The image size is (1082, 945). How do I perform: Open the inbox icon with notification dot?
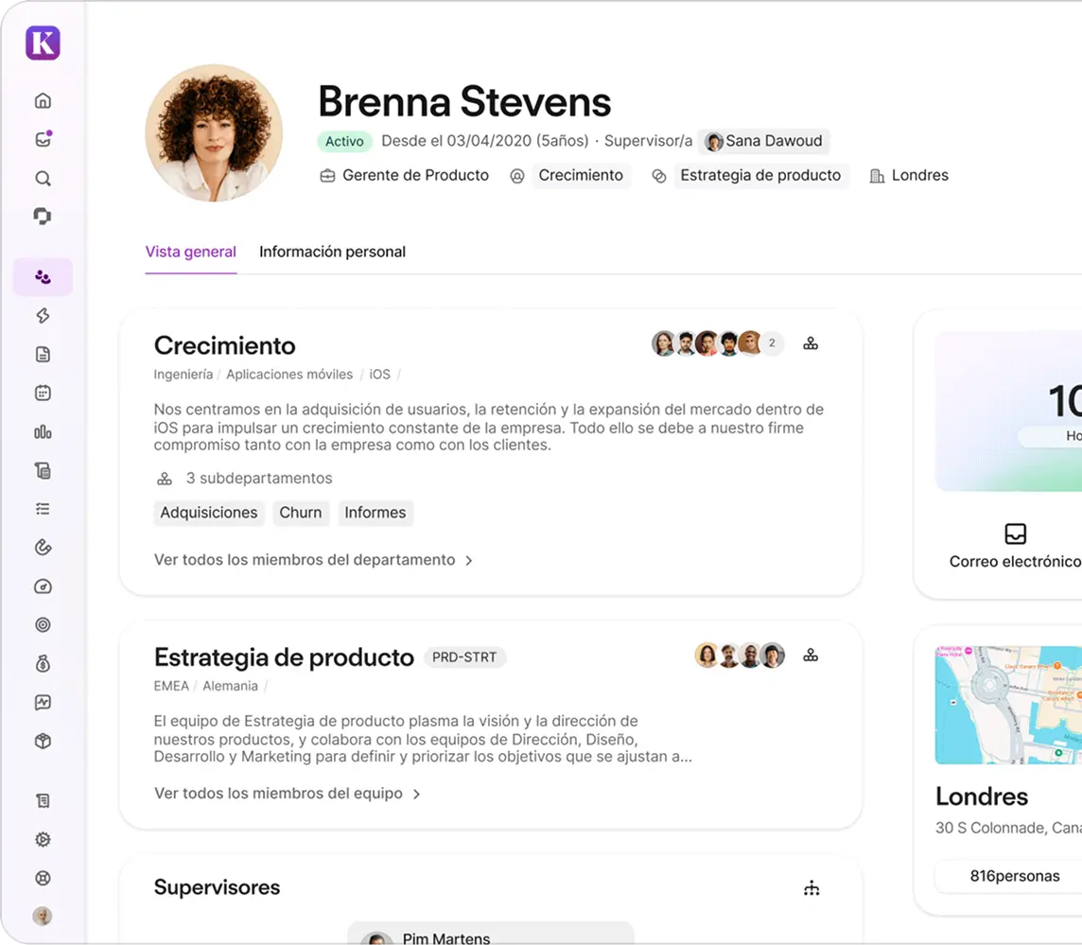click(43, 139)
